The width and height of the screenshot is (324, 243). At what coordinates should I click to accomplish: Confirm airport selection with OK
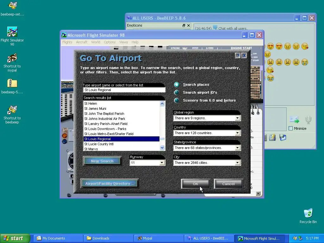pyautogui.click(x=196, y=184)
